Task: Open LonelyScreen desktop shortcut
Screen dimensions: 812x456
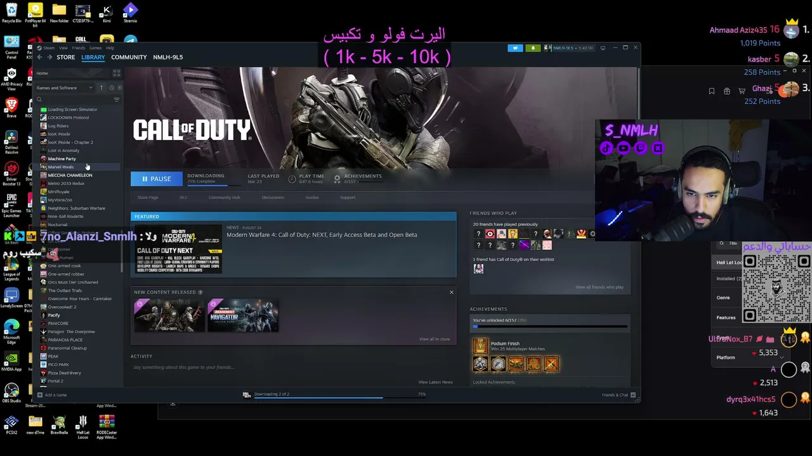Action: [11, 298]
